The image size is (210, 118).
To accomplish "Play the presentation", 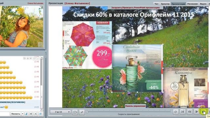I will [x=197, y=112].
